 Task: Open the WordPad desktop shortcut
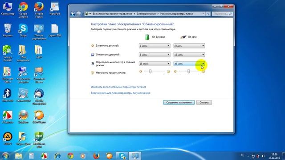54,9
